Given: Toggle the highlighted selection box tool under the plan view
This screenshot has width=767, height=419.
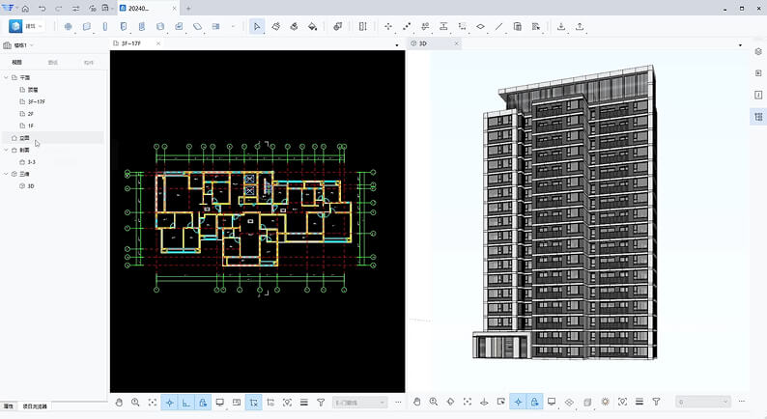Looking at the screenshot, I should tap(254, 402).
